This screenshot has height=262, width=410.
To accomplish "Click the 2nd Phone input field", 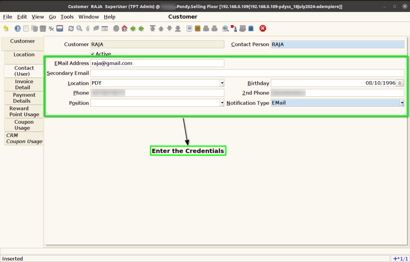I will pyautogui.click(x=337, y=93).
